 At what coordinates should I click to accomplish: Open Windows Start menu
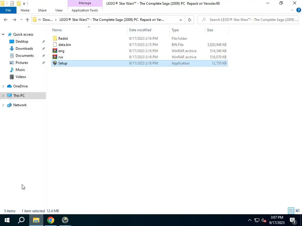coord(7,220)
